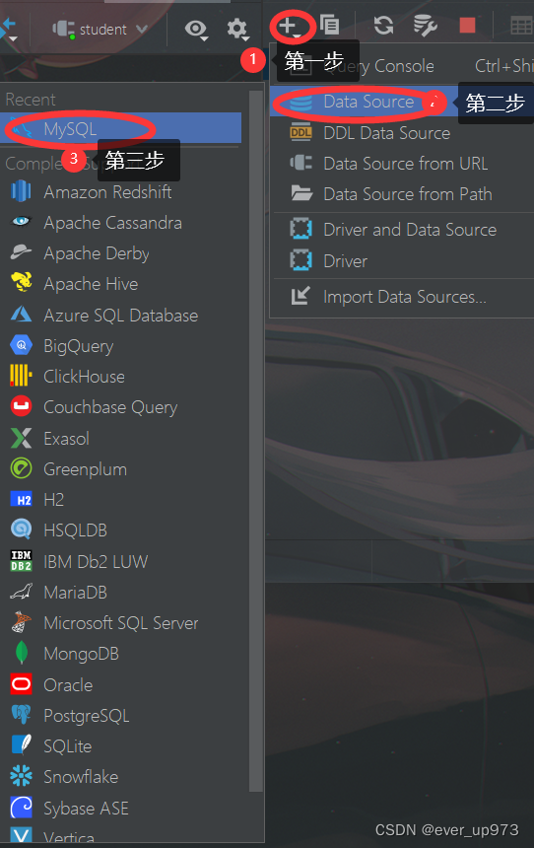Viewport: 534px width, 848px height.
Task: Select MySQL under Recent
Action: [x=120, y=129]
